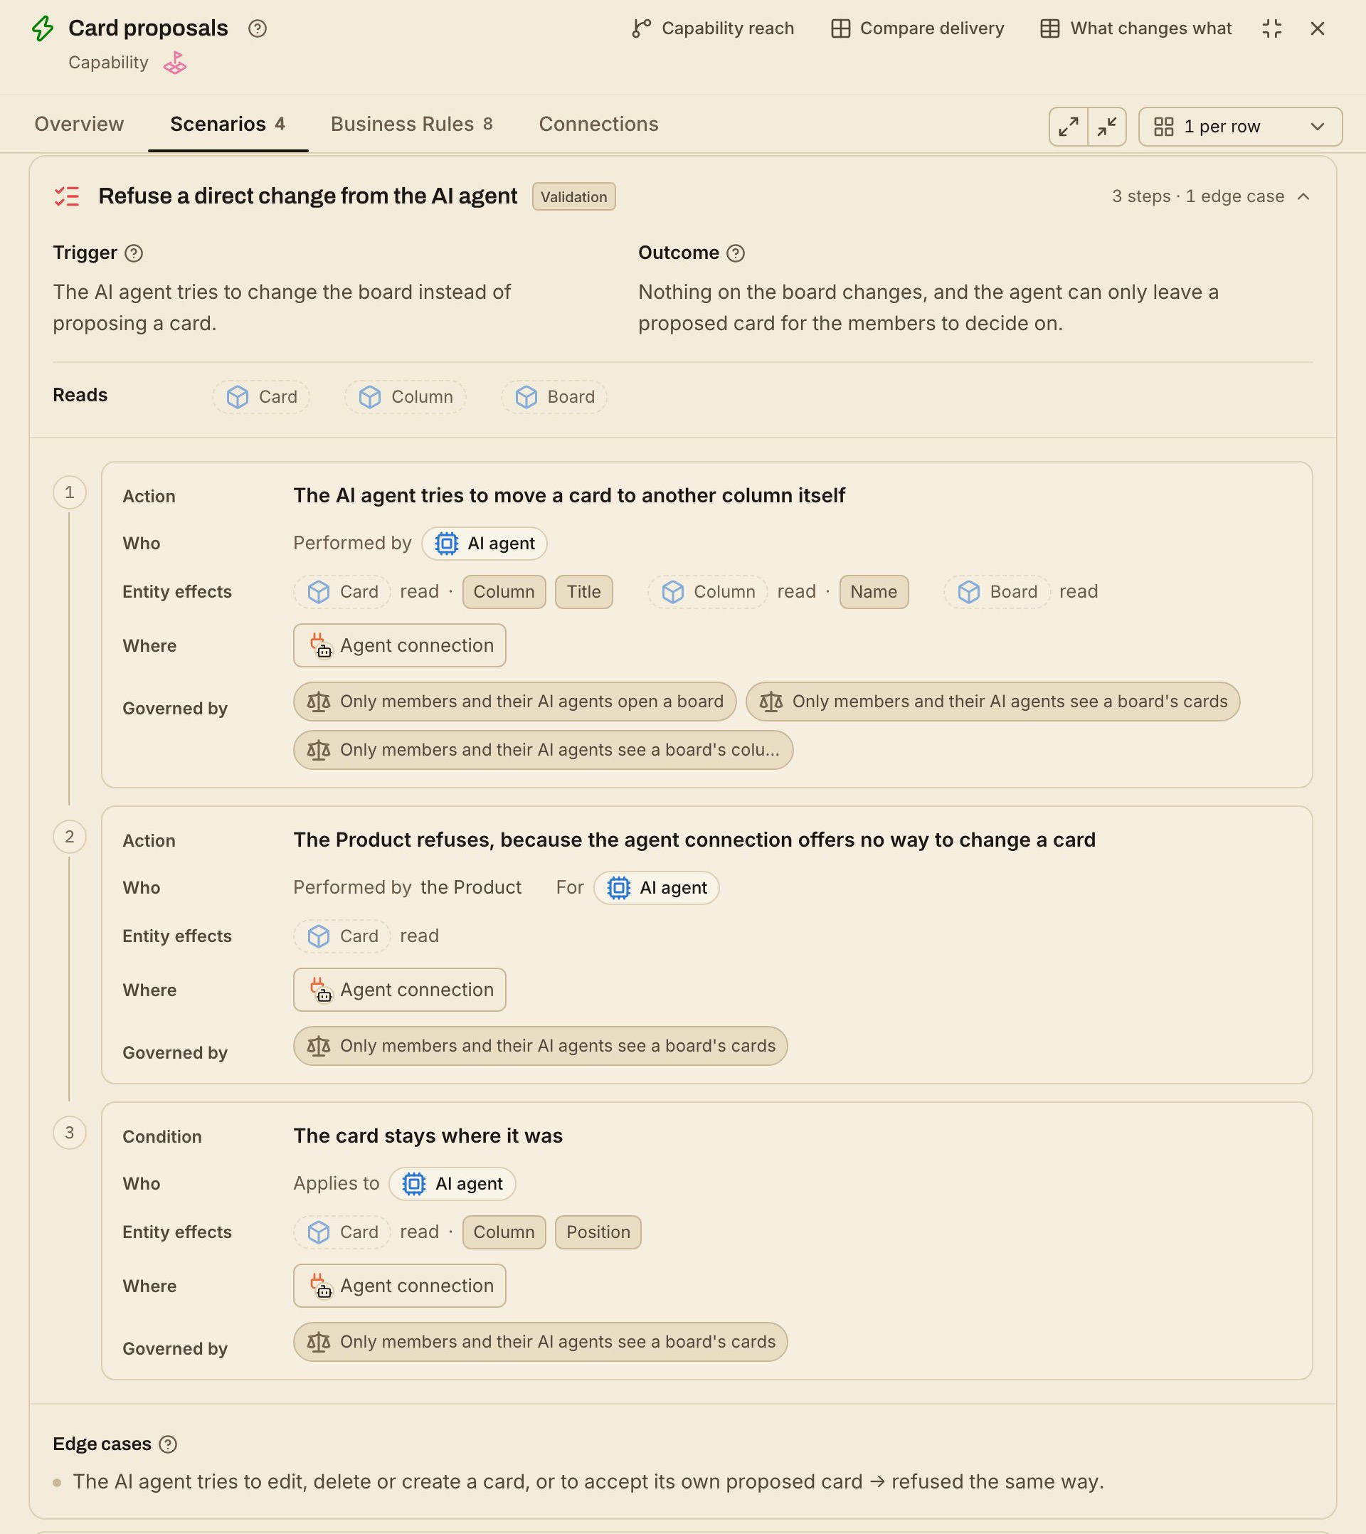
Task: Click the Agent connection chip in step 3
Action: (399, 1286)
